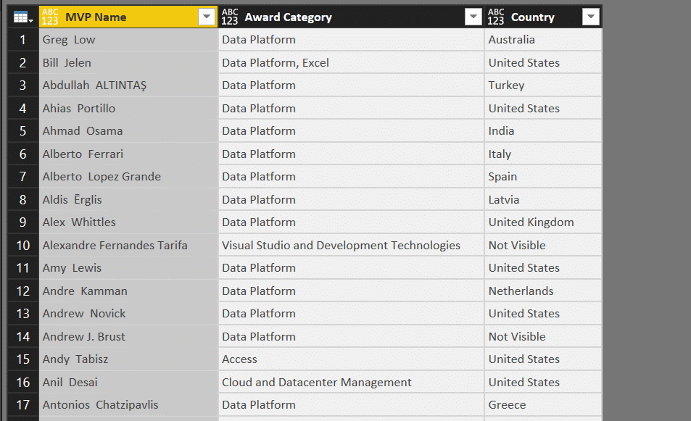Open the MVP Name filter dropdown
This screenshot has height=421, width=691.
click(x=207, y=17)
